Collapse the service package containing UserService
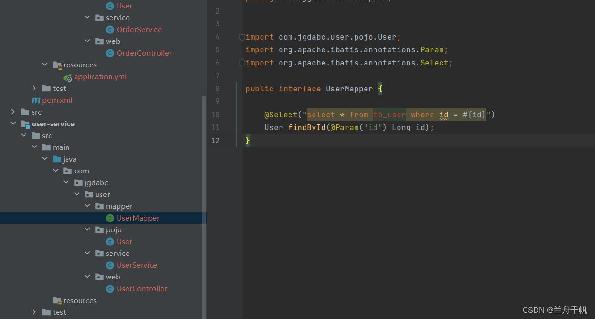The height and width of the screenshot is (319, 595). [x=87, y=253]
